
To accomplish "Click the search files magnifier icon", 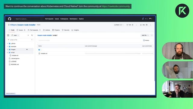I will pyautogui.click(x=32, y=35).
